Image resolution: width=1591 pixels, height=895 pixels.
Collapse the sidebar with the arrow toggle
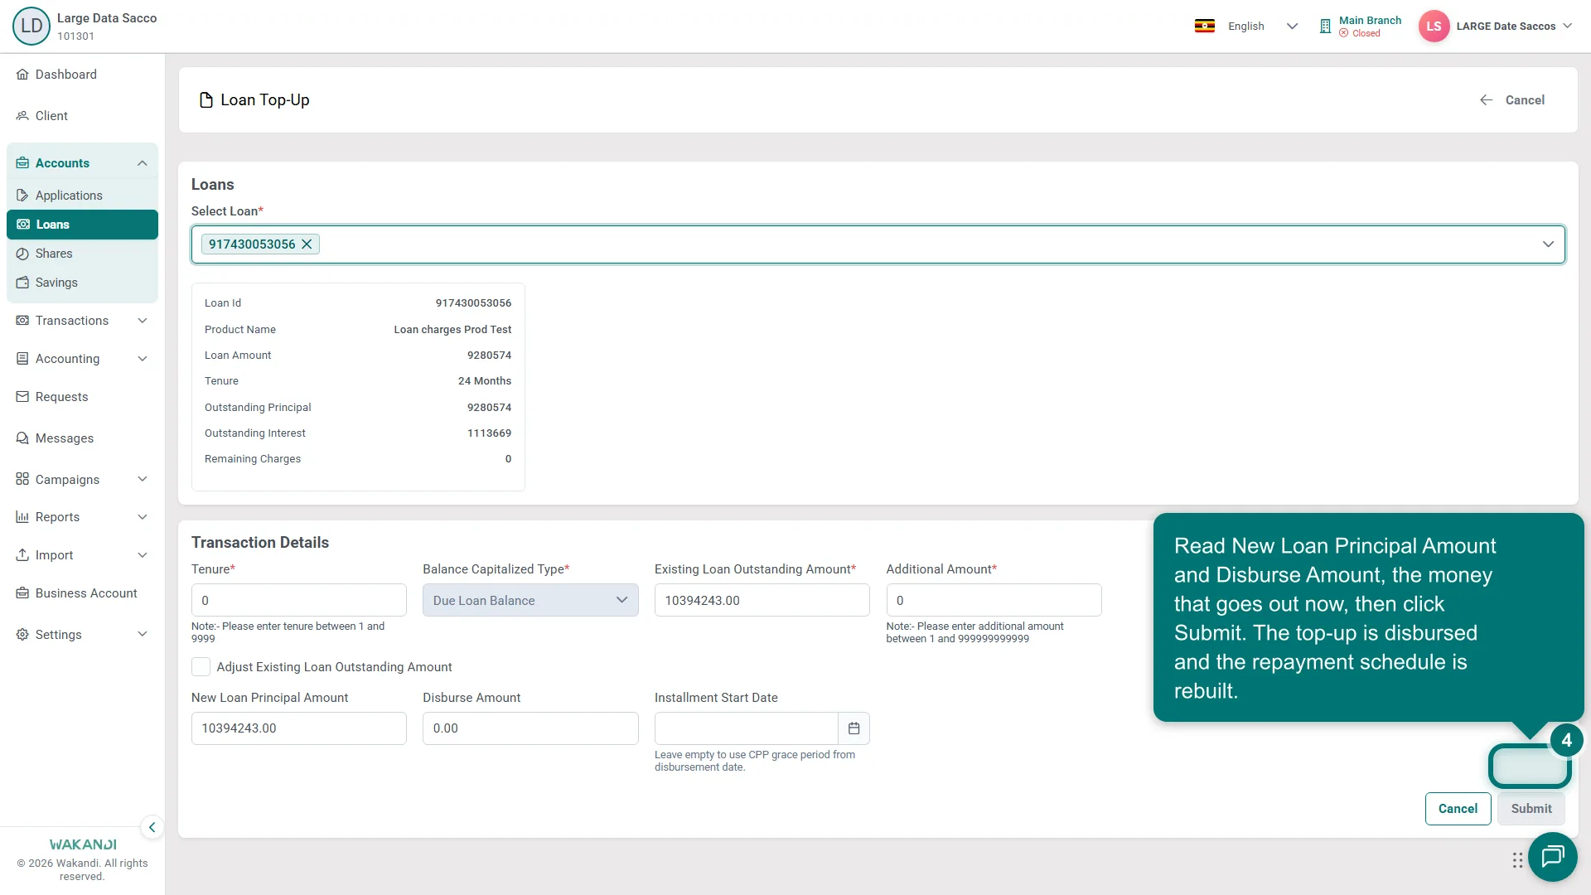click(x=152, y=827)
